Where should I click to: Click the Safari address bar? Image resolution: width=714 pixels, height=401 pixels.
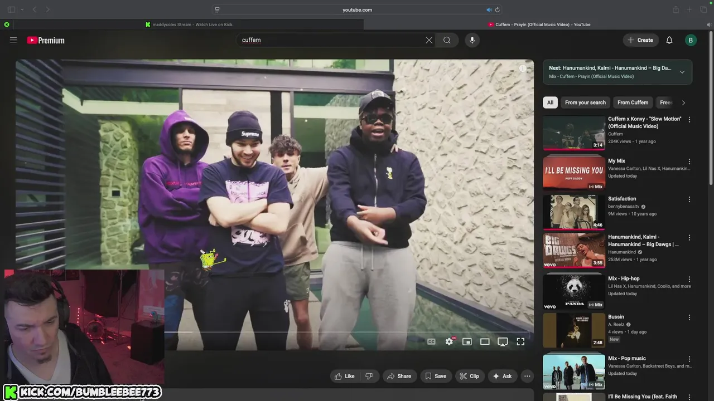point(357,9)
